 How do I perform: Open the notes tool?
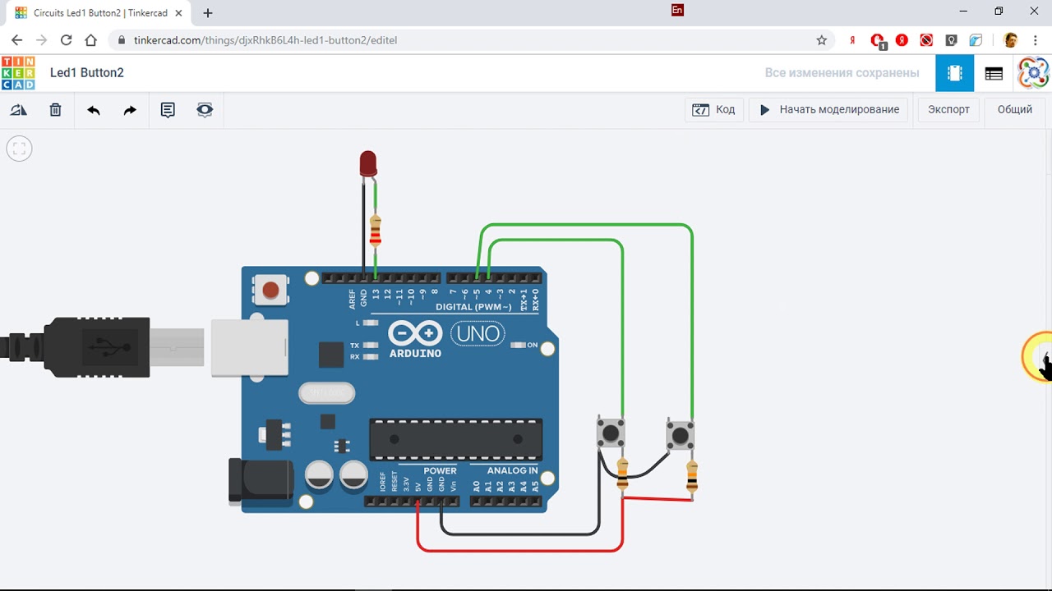click(x=168, y=109)
